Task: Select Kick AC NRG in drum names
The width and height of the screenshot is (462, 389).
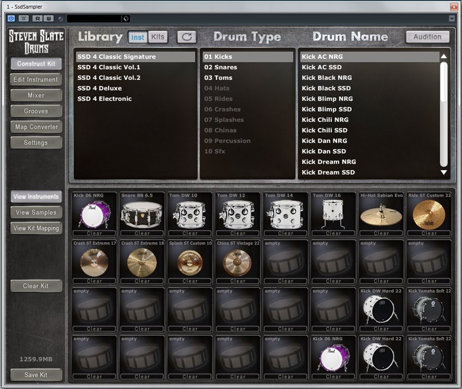Action: click(x=370, y=57)
